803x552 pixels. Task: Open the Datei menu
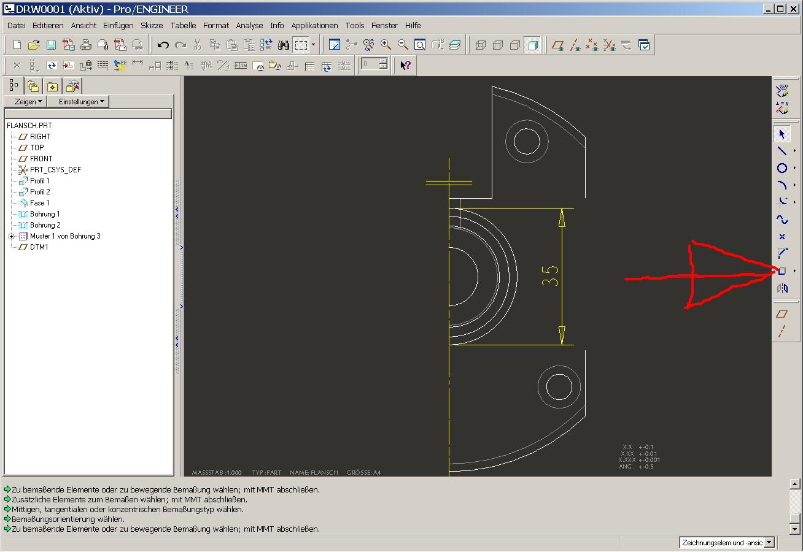coord(17,25)
